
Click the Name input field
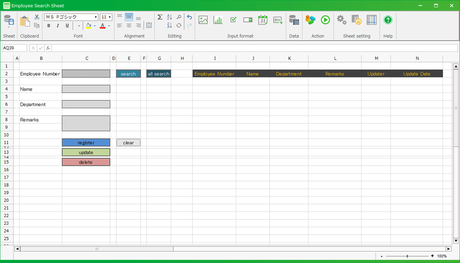[x=86, y=89]
